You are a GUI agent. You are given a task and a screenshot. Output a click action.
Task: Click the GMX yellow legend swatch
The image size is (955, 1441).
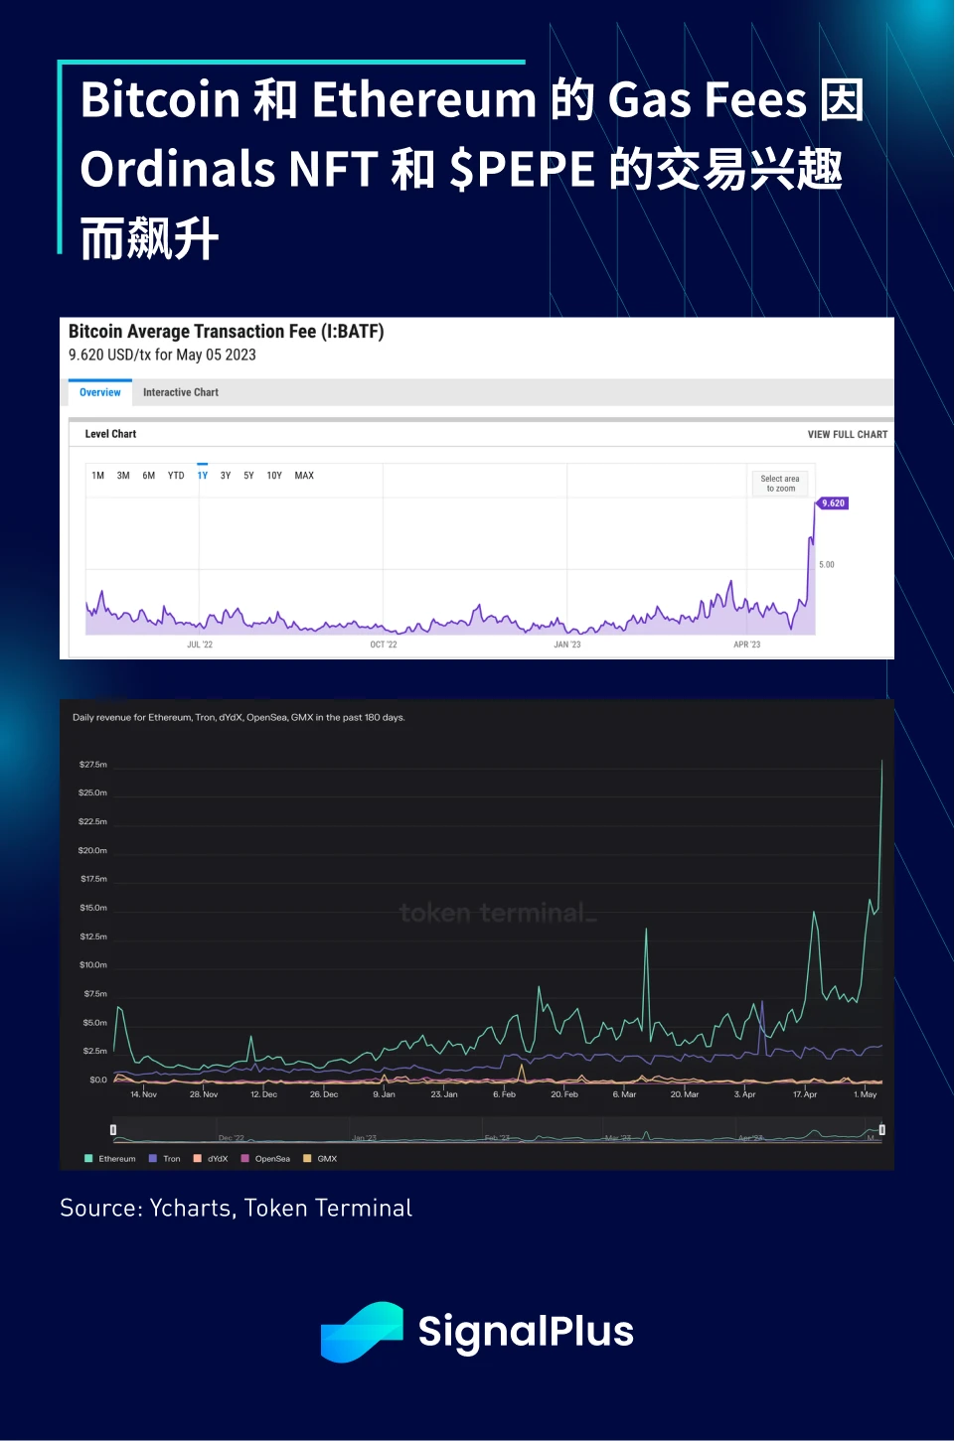click(307, 1159)
